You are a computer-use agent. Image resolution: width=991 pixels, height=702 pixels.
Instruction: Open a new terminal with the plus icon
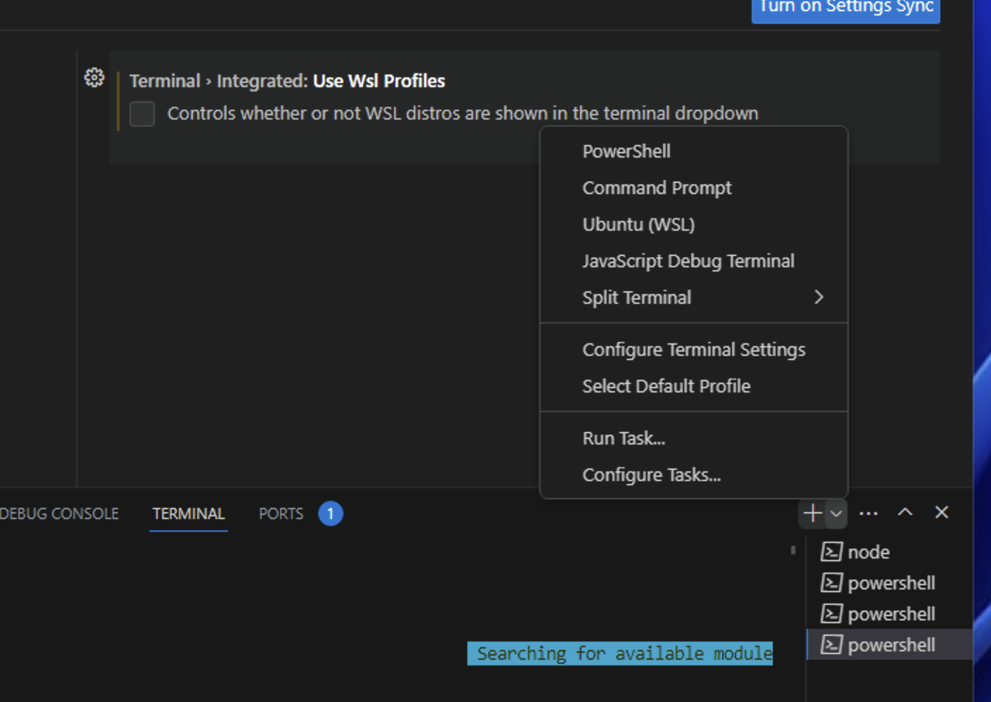(812, 513)
